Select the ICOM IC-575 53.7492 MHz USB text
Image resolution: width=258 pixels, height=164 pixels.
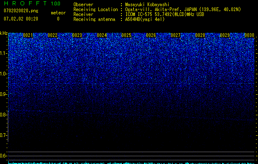coord(164,14)
